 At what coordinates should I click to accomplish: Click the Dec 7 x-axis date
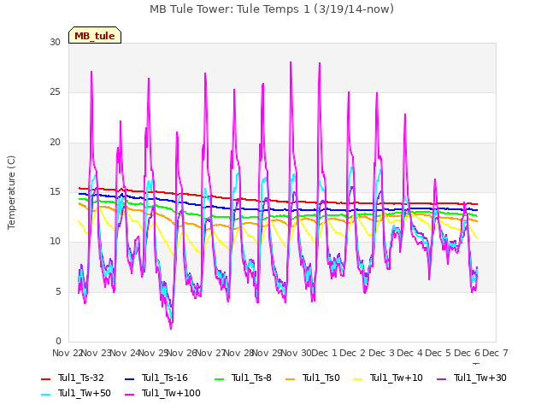(x=496, y=353)
